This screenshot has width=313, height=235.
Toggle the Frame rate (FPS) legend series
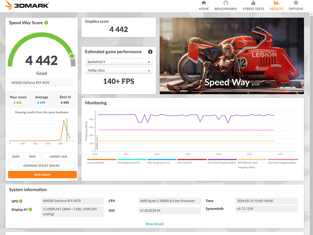tap(101, 161)
